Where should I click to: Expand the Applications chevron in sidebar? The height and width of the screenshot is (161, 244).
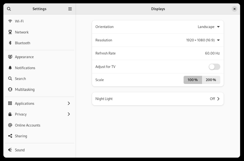(x=69, y=103)
